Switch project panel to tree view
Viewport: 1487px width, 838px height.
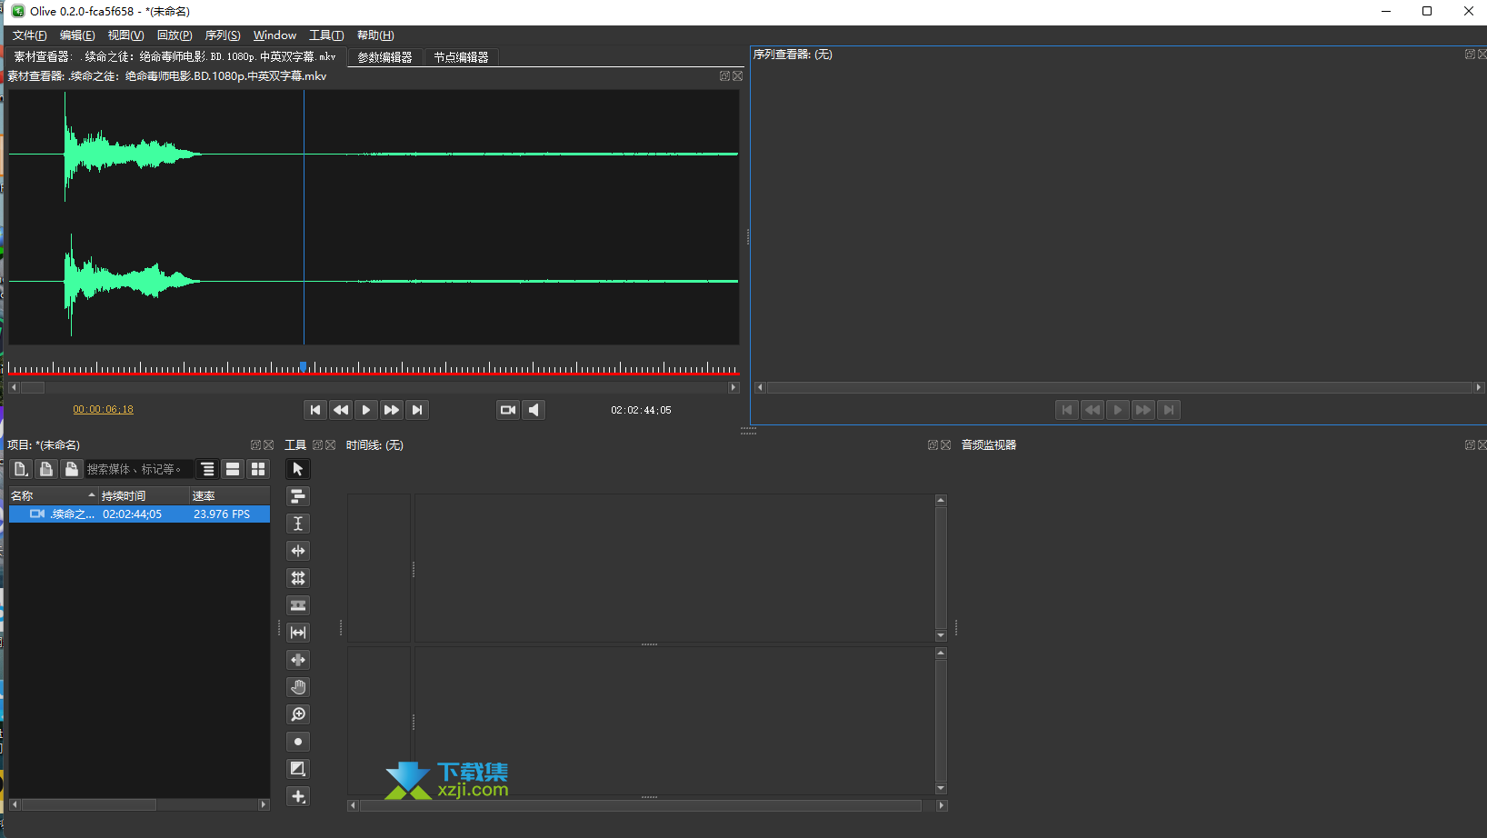[207, 469]
